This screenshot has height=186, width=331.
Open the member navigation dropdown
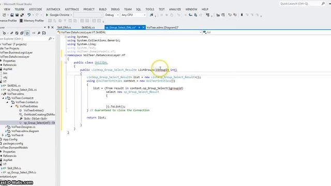pos(267,32)
